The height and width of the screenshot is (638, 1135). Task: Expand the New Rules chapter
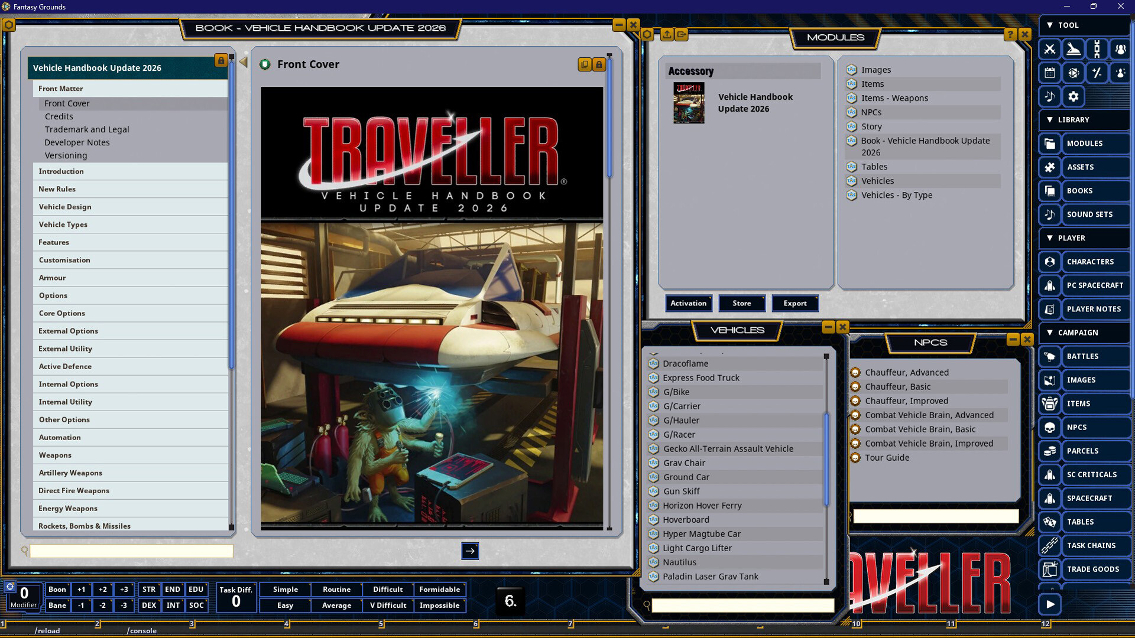pos(130,189)
